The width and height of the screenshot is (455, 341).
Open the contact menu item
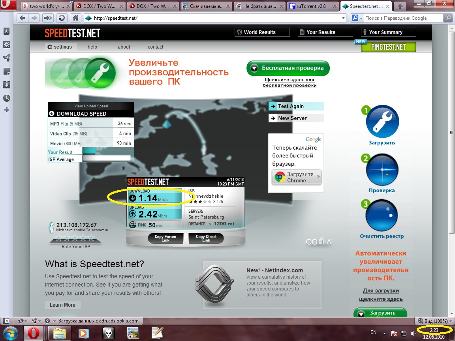point(156,47)
